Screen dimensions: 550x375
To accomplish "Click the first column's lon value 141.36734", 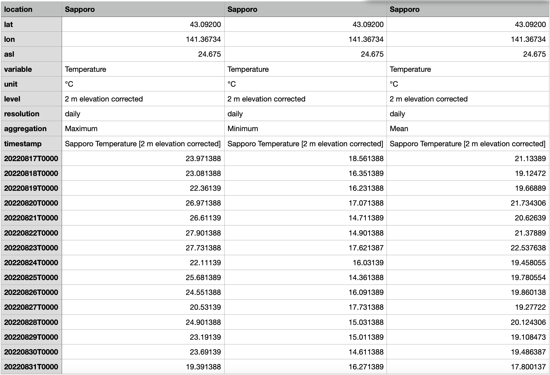I will pos(143,39).
